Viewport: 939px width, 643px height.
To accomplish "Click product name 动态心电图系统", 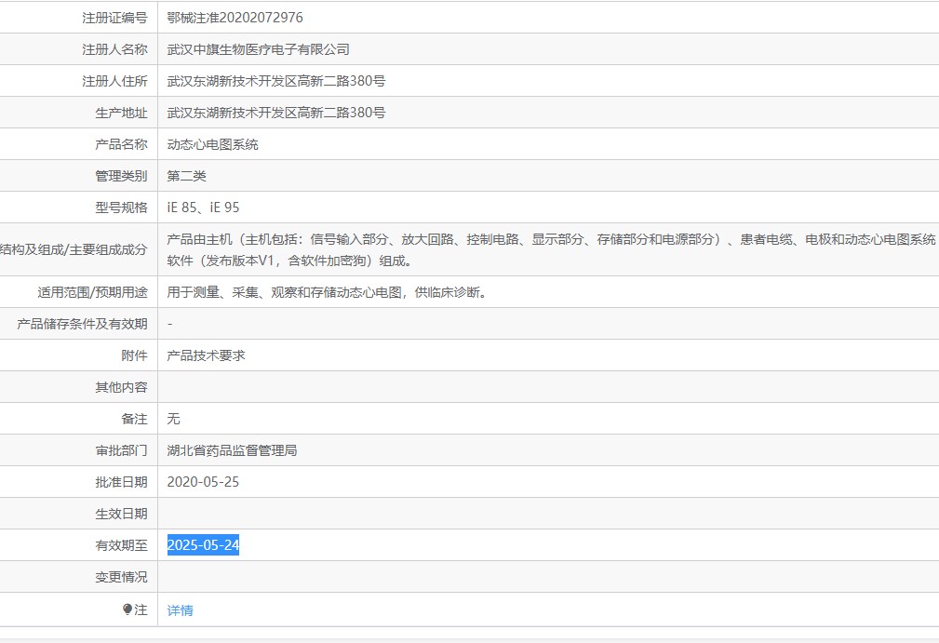I will pos(212,144).
